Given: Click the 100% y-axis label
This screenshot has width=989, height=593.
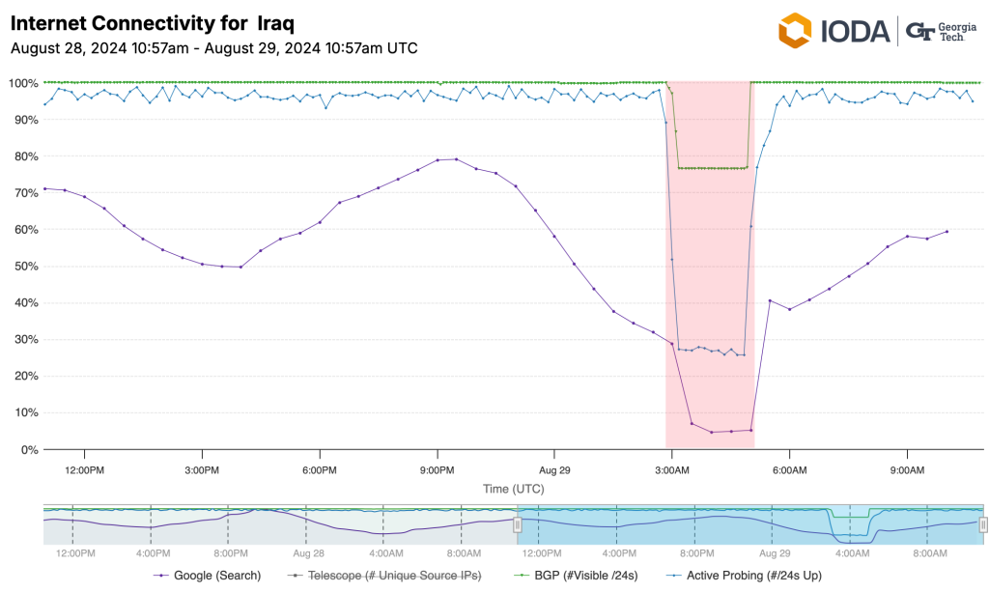Looking at the screenshot, I should coord(22,83).
